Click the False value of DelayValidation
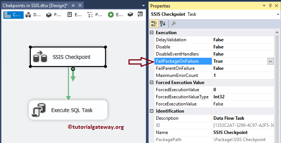This screenshot has width=281, height=143. [219, 40]
